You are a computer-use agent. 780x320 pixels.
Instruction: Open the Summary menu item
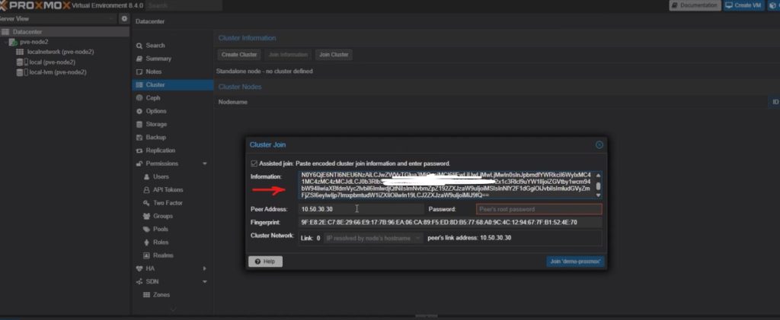coord(158,59)
